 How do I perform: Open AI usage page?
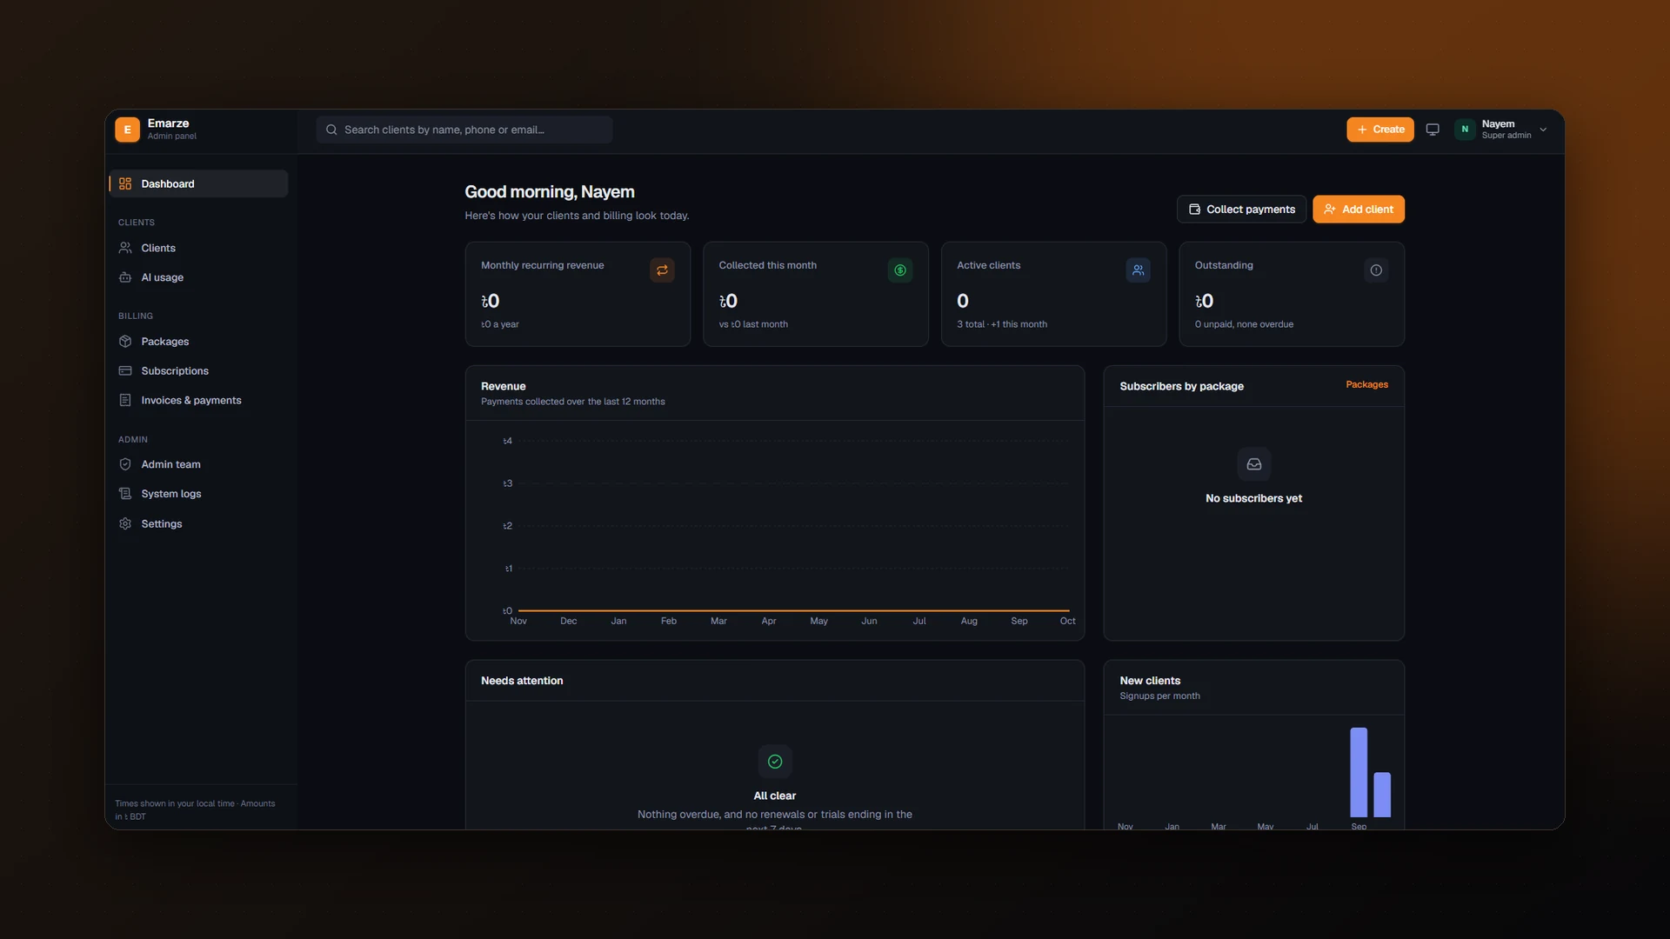pos(198,277)
